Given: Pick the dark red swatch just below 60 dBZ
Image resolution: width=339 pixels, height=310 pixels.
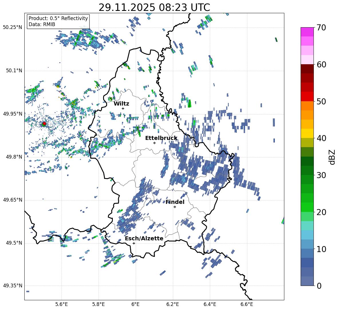Looking at the screenshot, I should 307,69.
